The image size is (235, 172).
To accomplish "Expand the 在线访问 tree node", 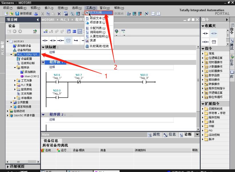I will click(x=8, y=111).
